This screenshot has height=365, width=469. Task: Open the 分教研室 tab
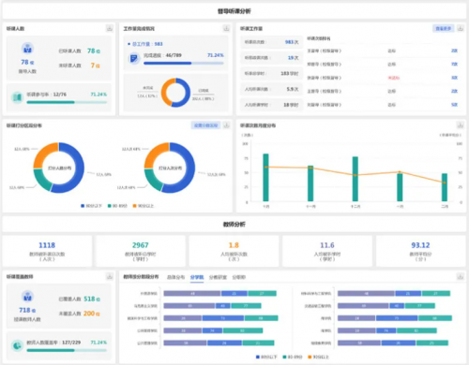(x=218, y=277)
